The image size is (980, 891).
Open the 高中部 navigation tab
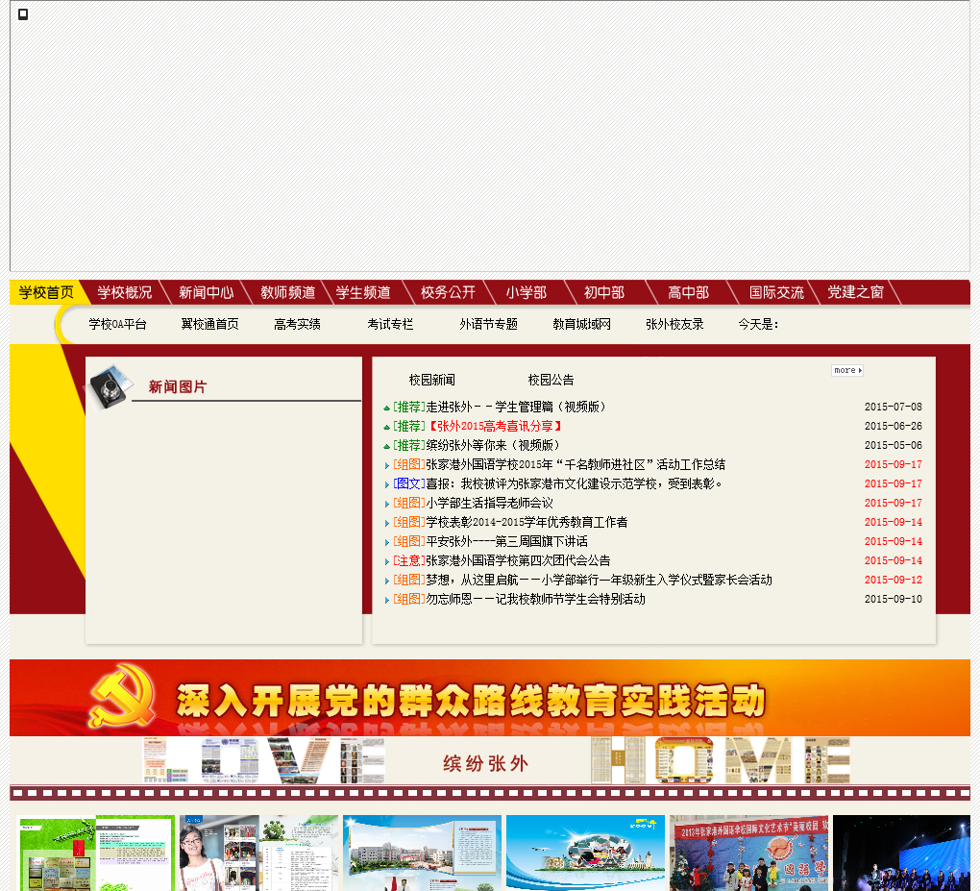coord(689,292)
